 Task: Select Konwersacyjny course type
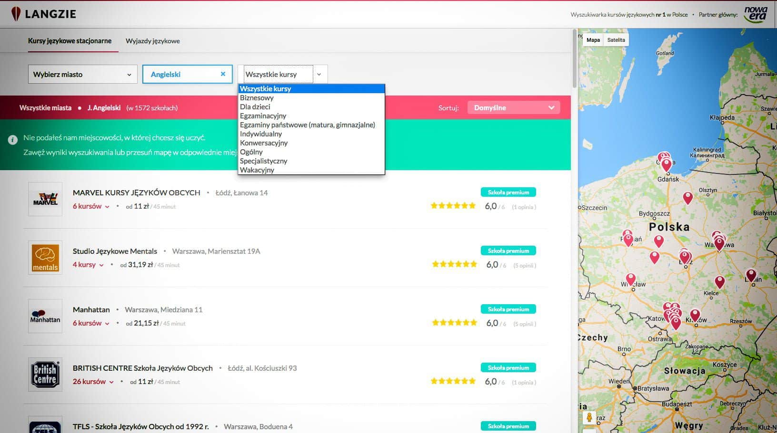click(x=311, y=143)
